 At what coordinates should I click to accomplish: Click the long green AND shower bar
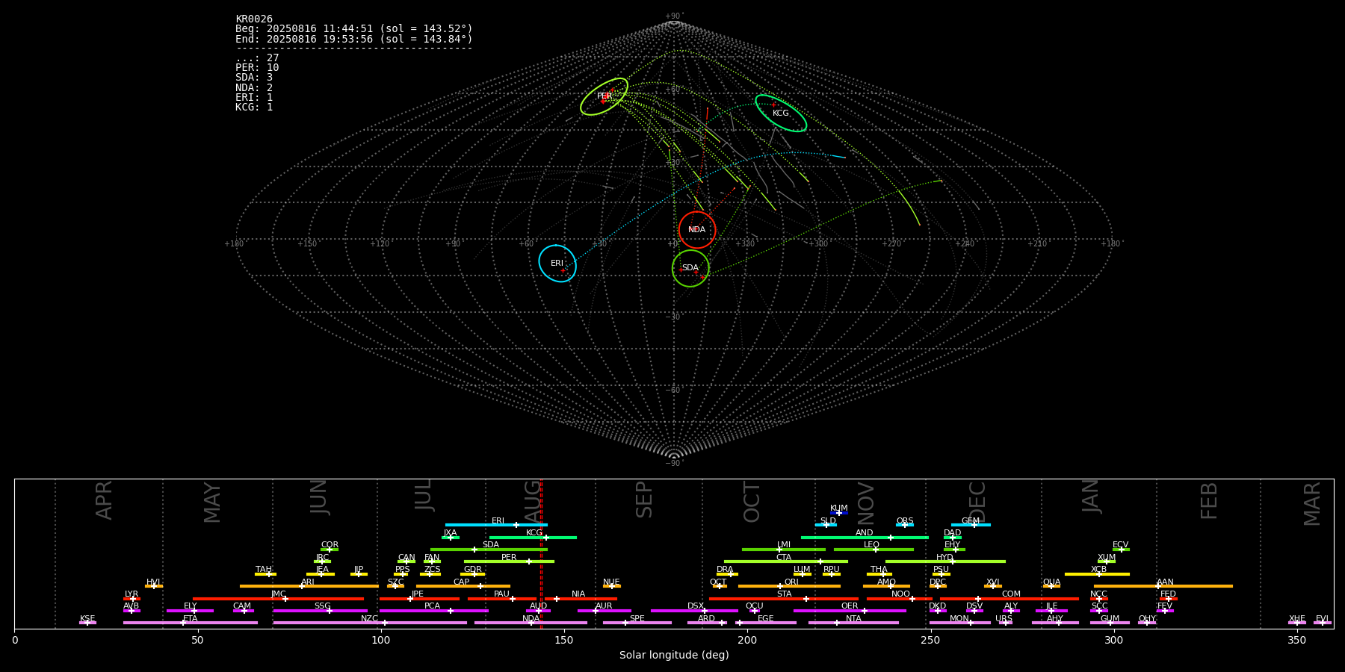click(x=865, y=538)
